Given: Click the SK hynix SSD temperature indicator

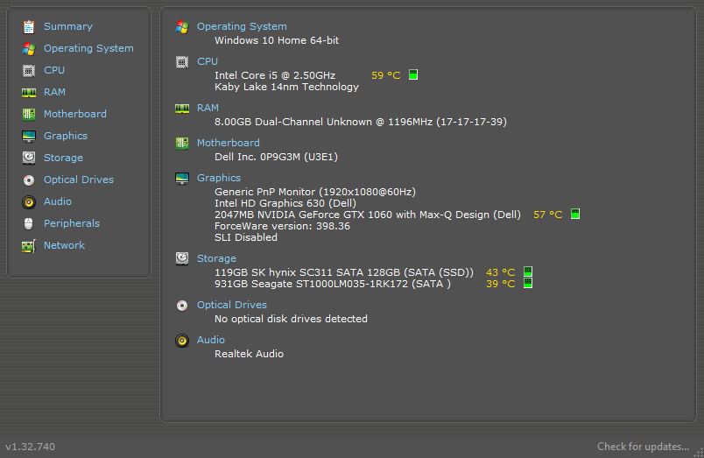Looking at the screenshot, I should pyautogui.click(x=501, y=272).
